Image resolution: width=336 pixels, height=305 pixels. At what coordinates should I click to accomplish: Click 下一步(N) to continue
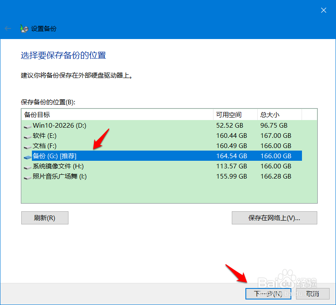(268, 294)
